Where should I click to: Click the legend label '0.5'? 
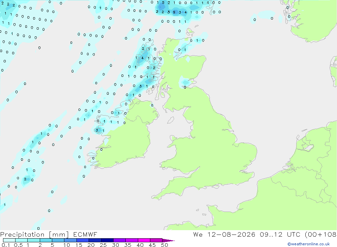pyautogui.click(x=18, y=245)
